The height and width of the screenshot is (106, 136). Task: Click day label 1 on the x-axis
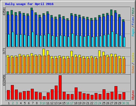[x=9, y=103]
